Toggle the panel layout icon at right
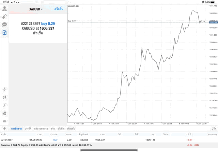This screenshot has width=218, height=152. click(x=214, y=129)
